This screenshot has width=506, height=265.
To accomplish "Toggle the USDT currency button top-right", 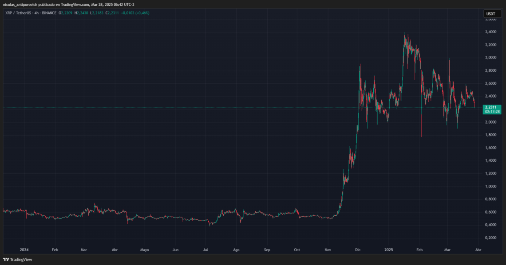I will [x=492, y=13].
